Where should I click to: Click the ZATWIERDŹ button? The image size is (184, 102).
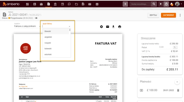(x=168, y=15)
